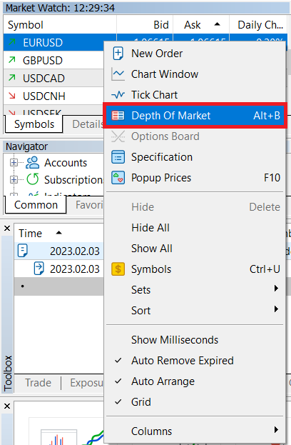Click the yellow dollar Symbols icon
Screen dimensions: 291x445
(118, 269)
